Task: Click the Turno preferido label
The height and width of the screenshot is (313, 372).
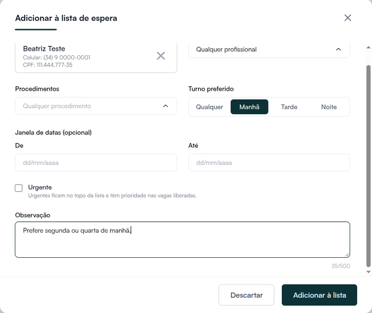Action: pos(211,89)
